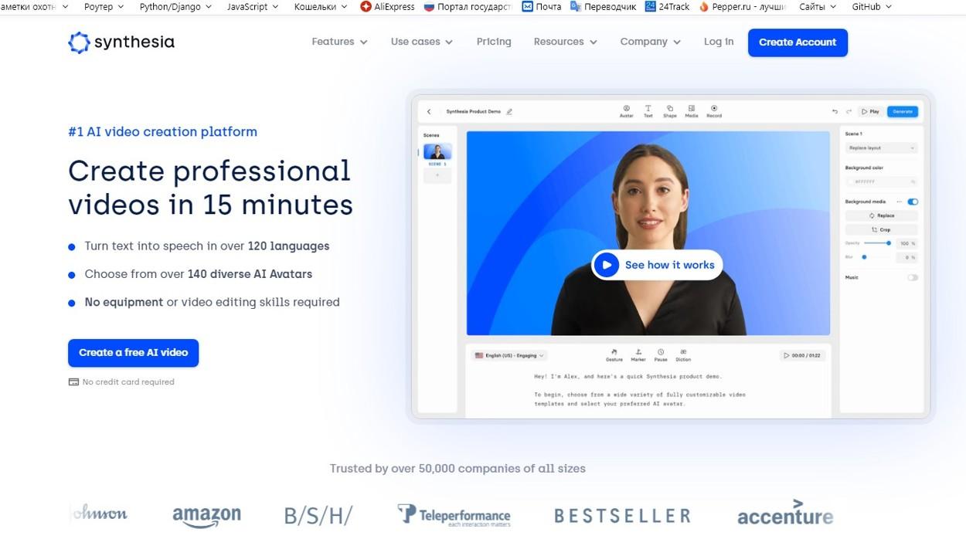The image size is (966, 556).
Task: Click the Background color hex field
Action: 882,181
